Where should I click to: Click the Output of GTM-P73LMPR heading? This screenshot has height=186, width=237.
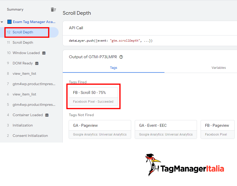click(93, 57)
